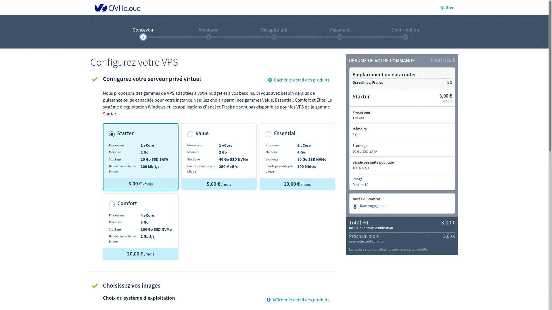Click 20 Go SSD SATA in summary
The image size is (552, 310).
365,152
